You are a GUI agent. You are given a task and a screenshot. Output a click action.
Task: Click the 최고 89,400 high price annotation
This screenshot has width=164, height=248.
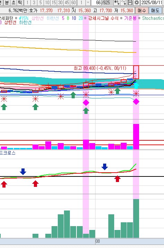(100, 68)
